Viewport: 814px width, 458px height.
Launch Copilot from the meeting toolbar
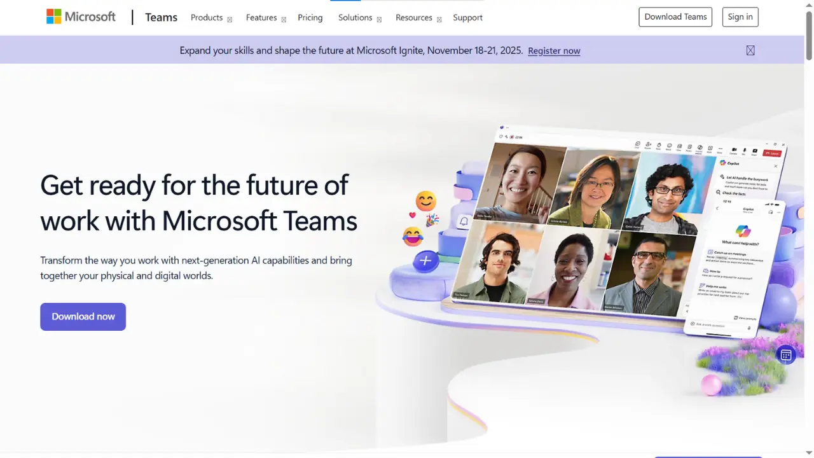[x=700, y=149]
